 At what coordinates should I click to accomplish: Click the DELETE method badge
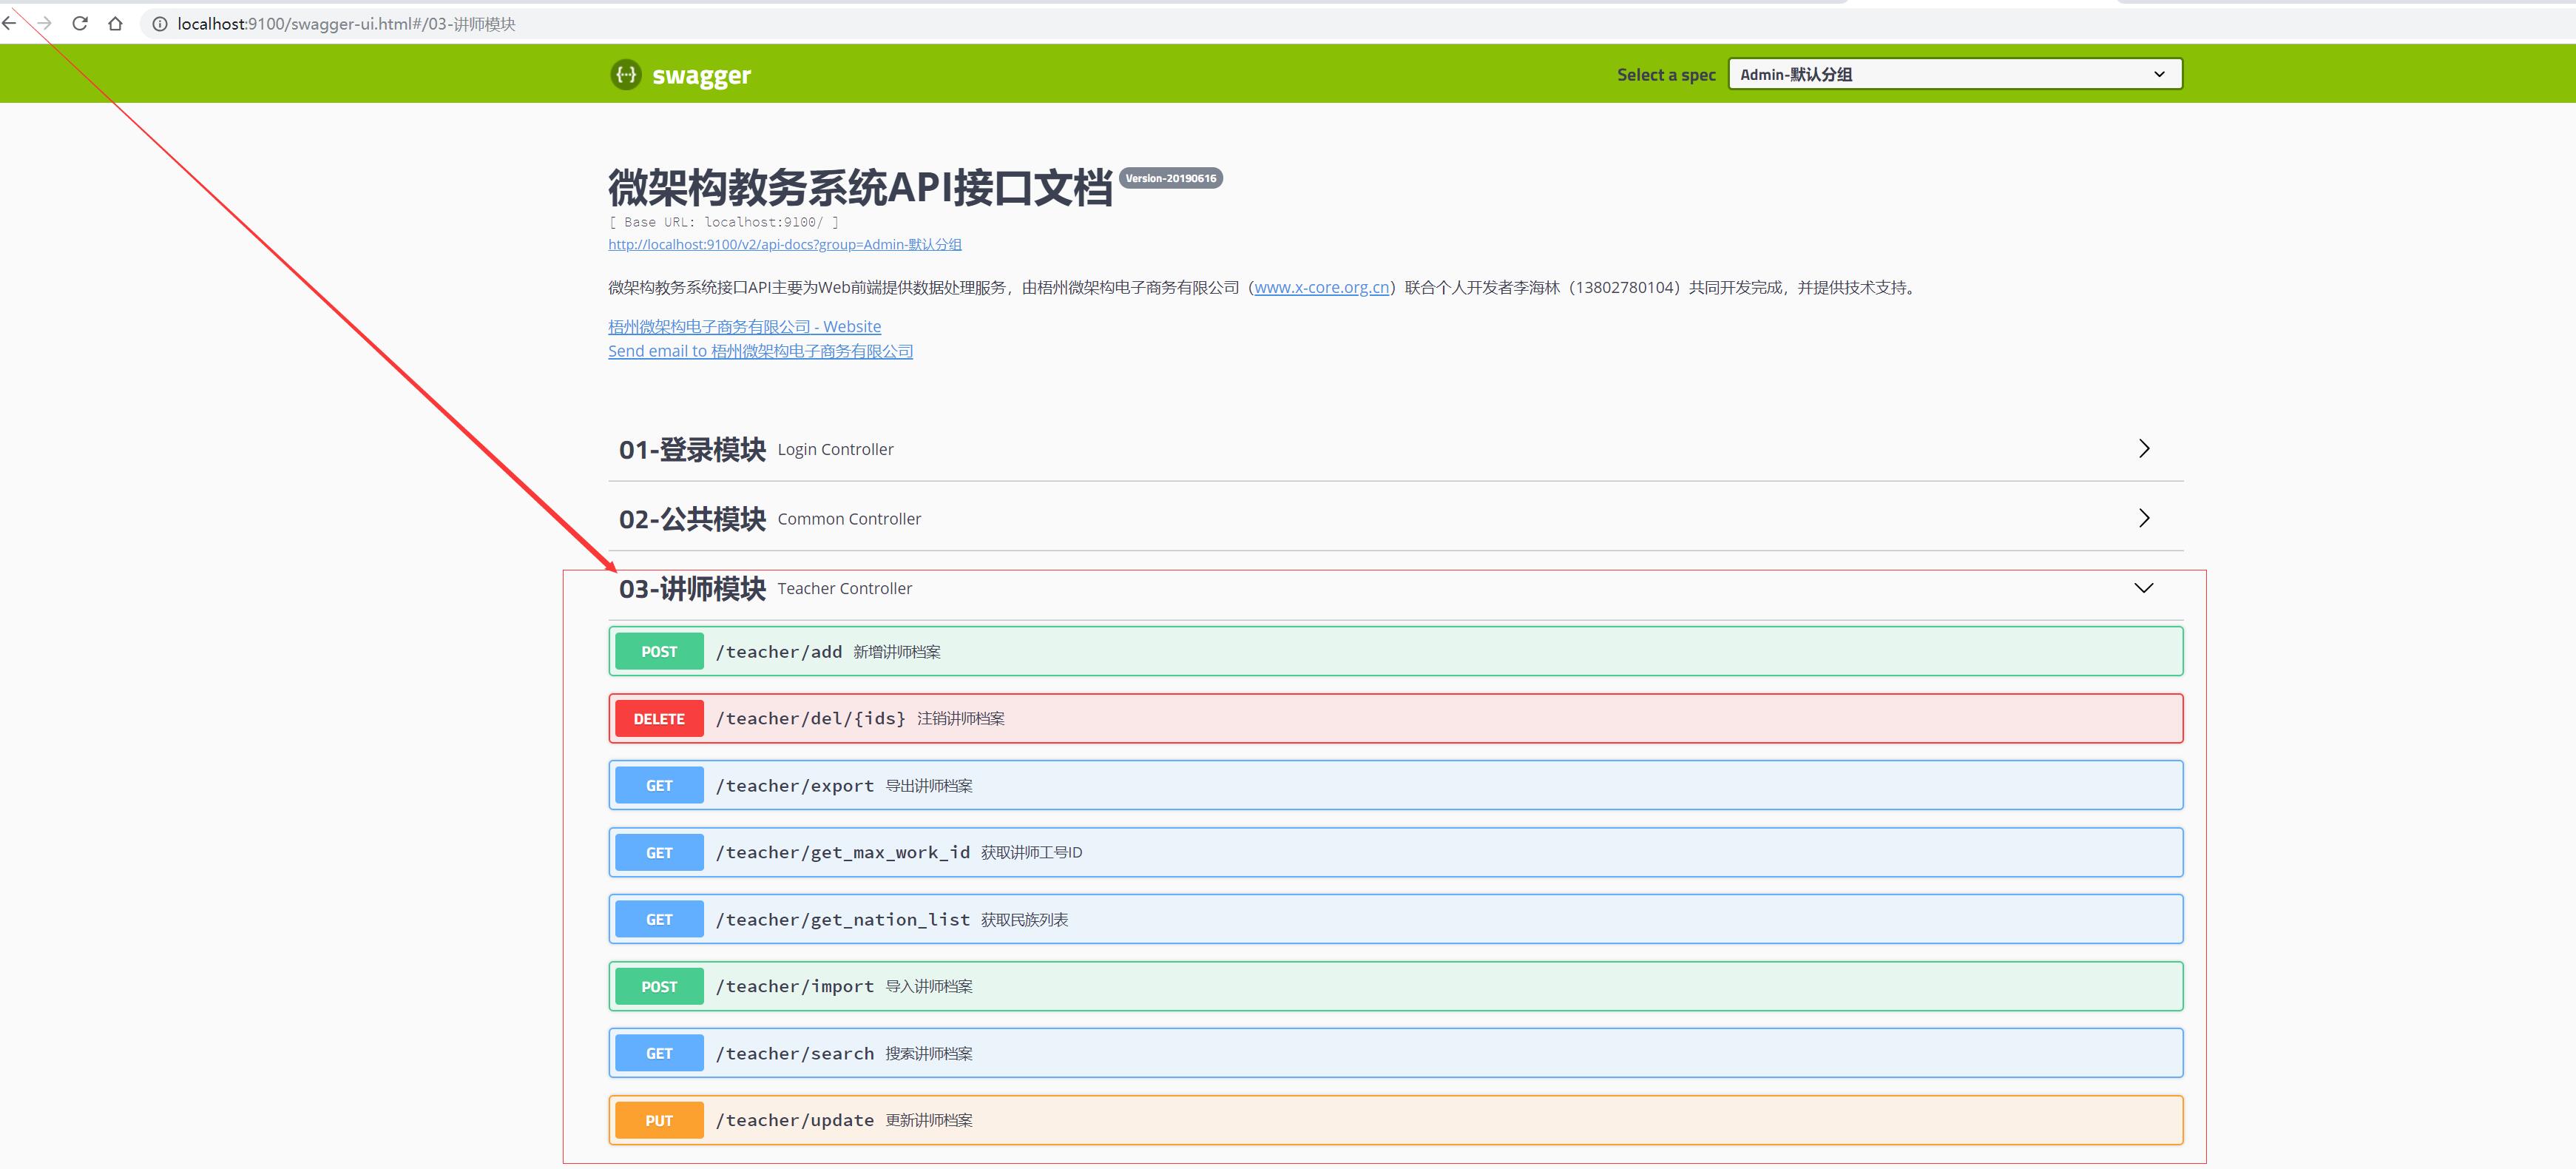click(659, 718)
